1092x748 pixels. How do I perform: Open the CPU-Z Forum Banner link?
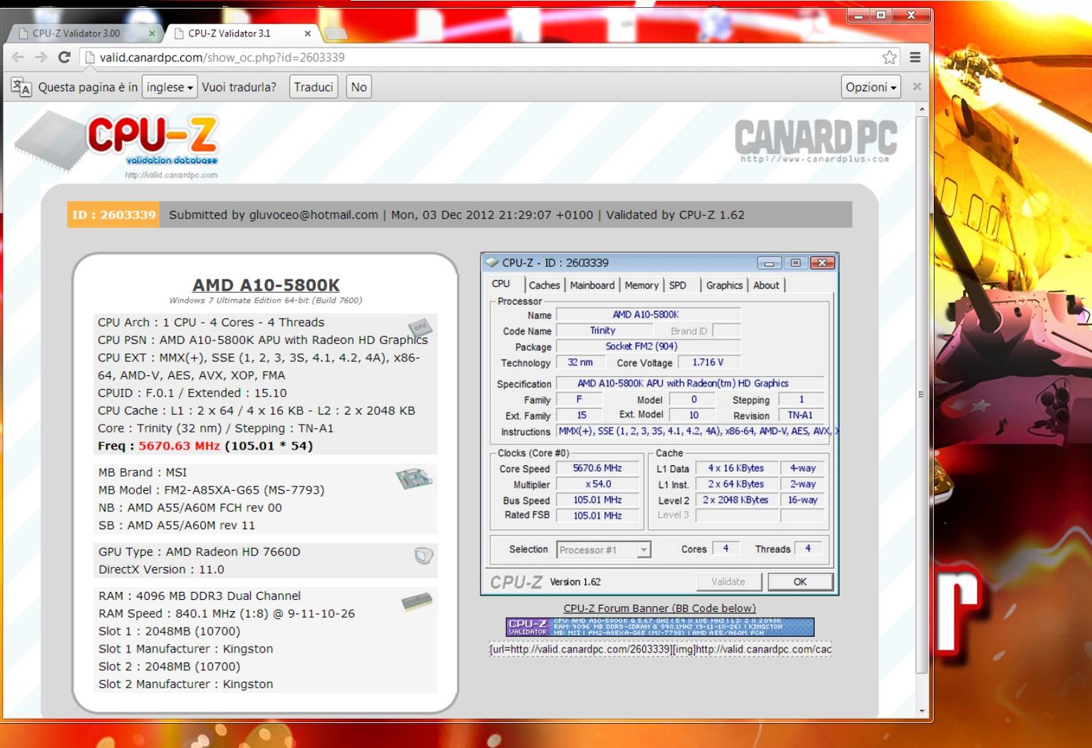pyautogui.click(x=659, y=608)
